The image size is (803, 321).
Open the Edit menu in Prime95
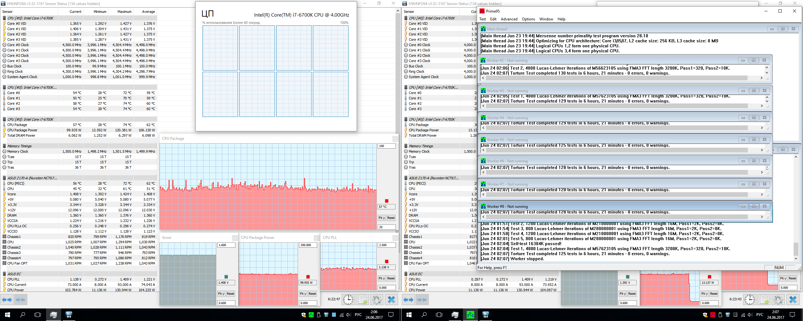(493, 19)
